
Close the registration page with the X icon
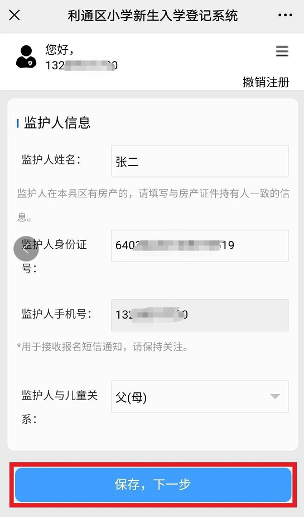[x=15, y=15]
